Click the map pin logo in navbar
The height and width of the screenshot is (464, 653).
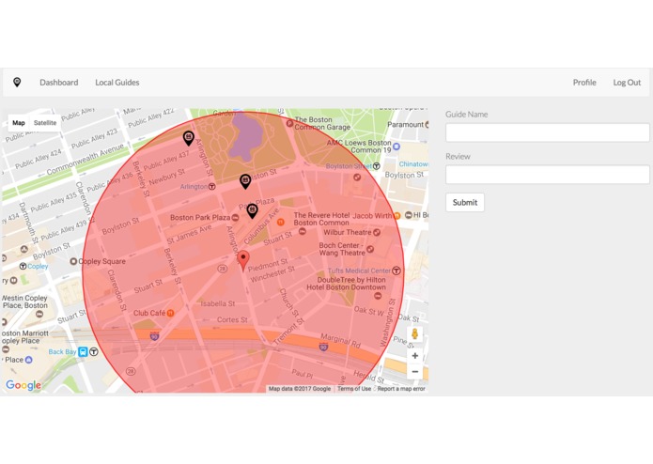tap(17, 82)
